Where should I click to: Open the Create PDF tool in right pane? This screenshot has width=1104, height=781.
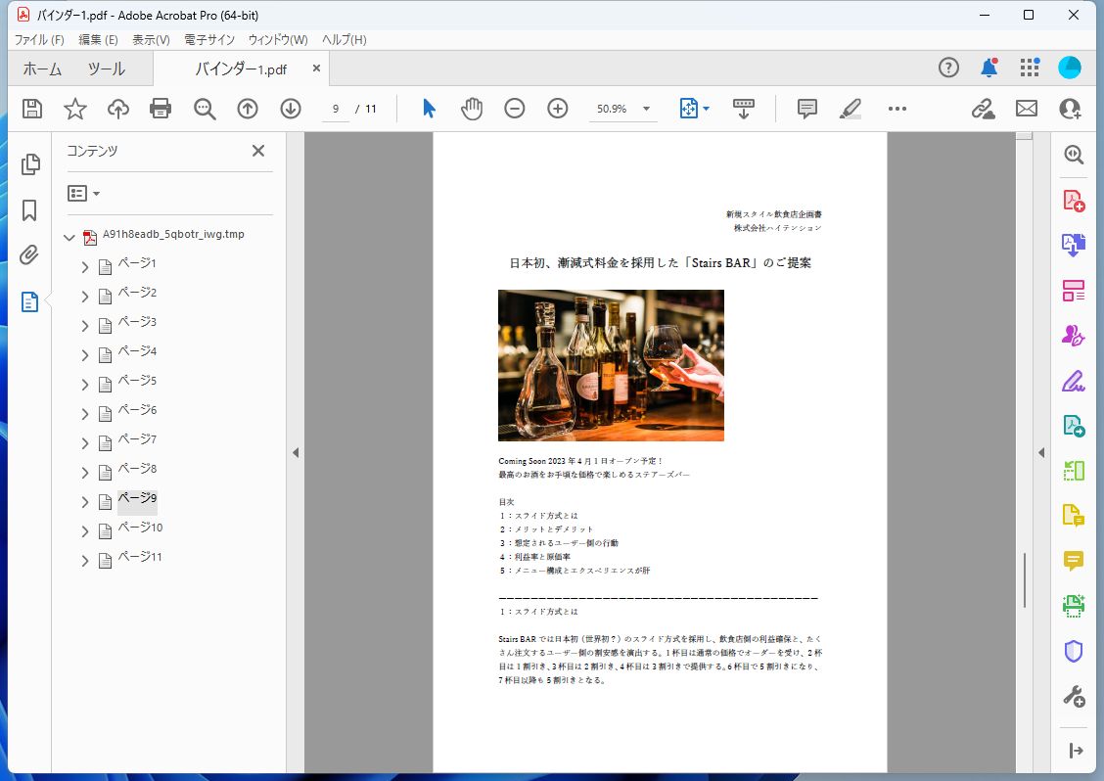click(1074, 199)
